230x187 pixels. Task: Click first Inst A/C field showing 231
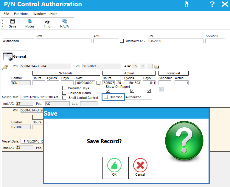click(x=25, y=103)
